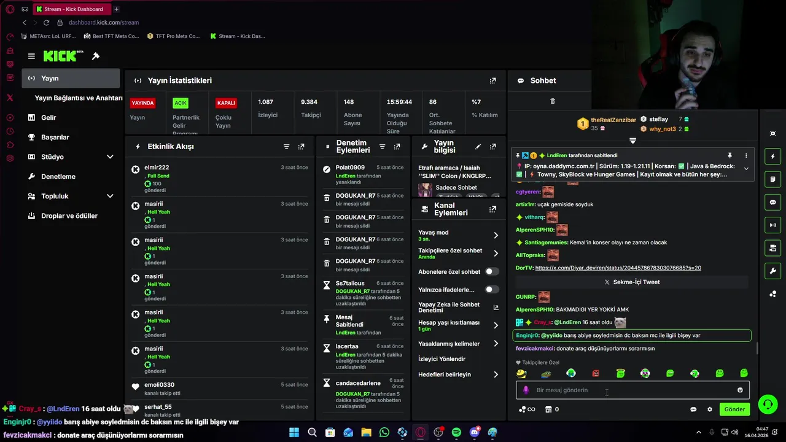This screenshot has height=442, width=786.
Task: Click the purple microphone icon in message box
Action: [526, 390]
